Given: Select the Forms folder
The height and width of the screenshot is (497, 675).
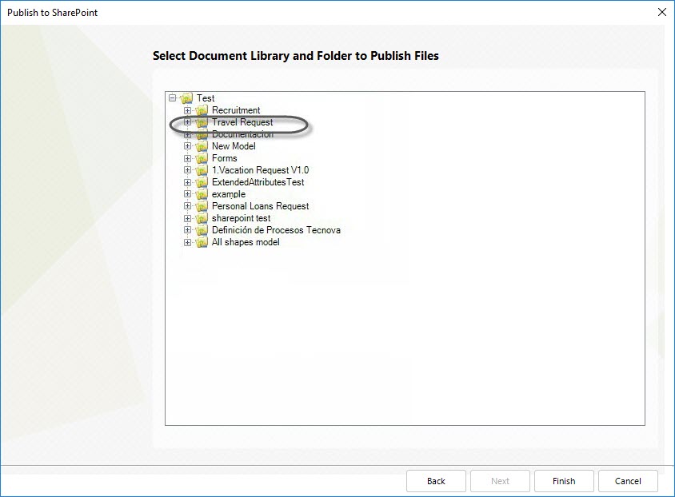Looking at the screenshot, I should (x=224, y=158).
